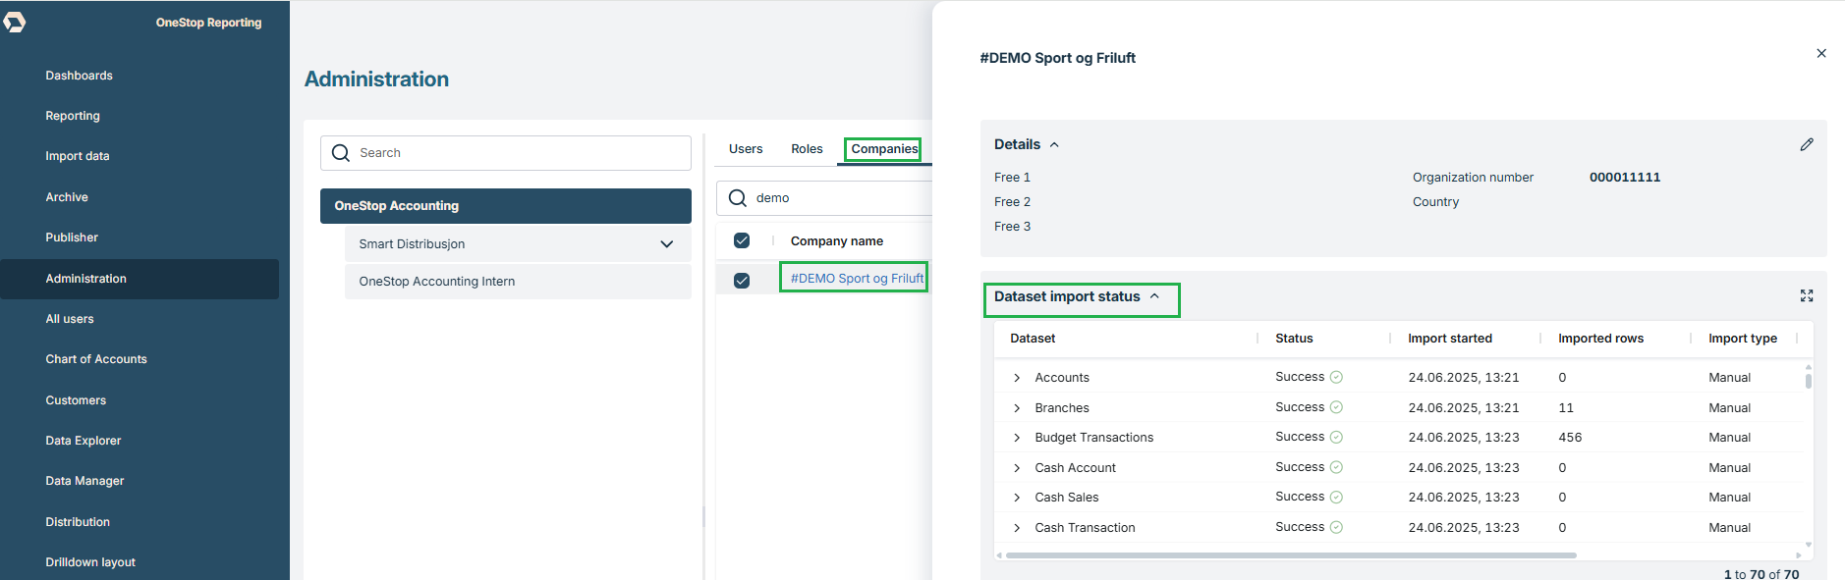
Task: Open Drilldown layout in the sidebar
Action: (x=90, y=562)
